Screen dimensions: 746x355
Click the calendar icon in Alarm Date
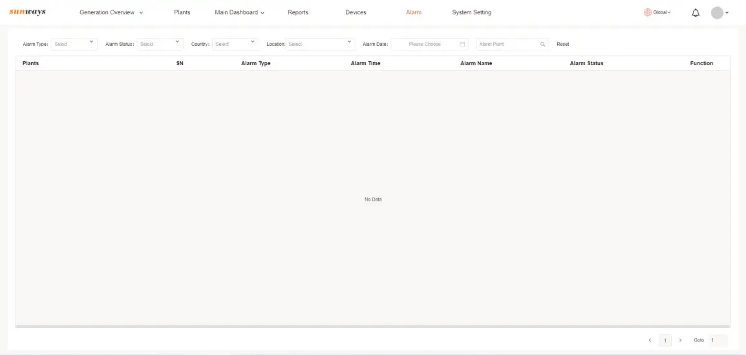pos(462,44)
